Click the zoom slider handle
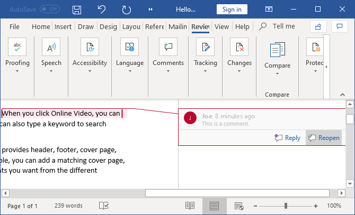The width and height of the screenshot is (355, 215). (286, 205)
